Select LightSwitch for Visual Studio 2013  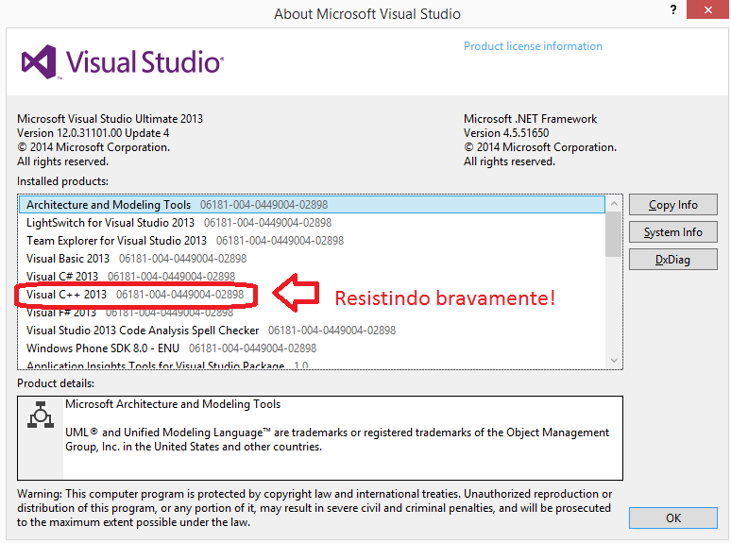tap(110, 223)
